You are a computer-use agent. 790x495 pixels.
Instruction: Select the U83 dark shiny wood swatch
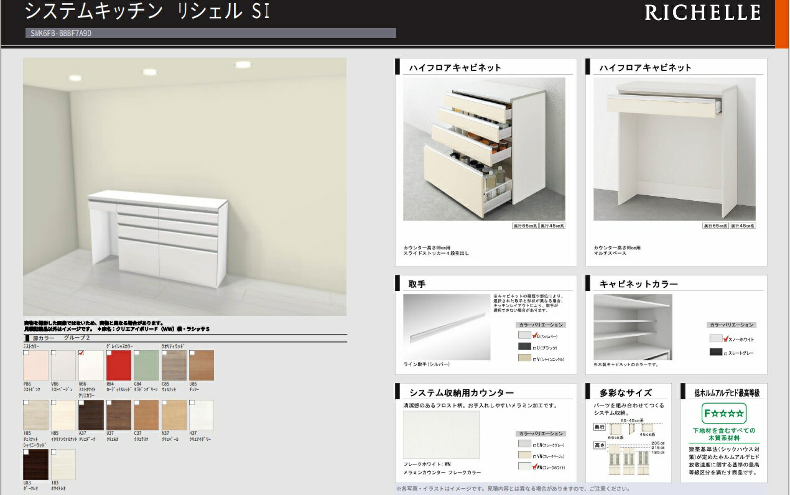pos(35,465)
